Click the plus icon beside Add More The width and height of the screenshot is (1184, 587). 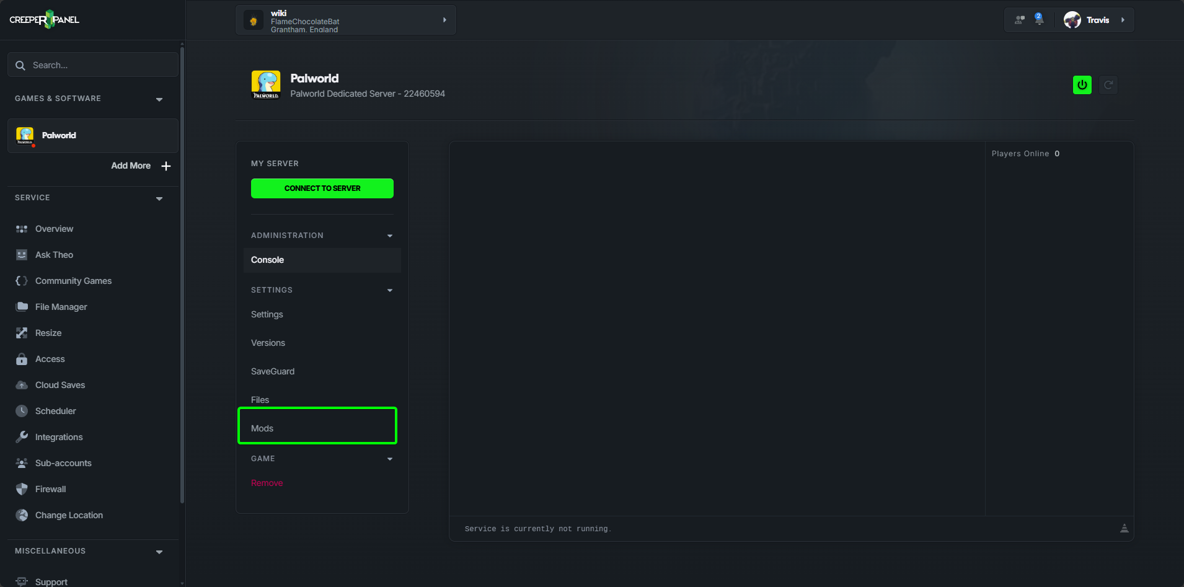click(166, 166)
